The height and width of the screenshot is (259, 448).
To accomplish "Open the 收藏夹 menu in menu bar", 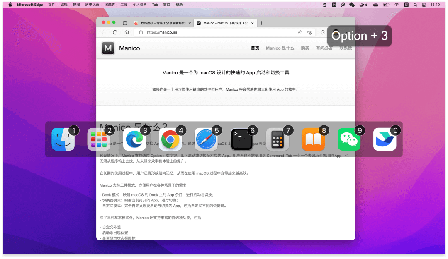I will (110, 5).
